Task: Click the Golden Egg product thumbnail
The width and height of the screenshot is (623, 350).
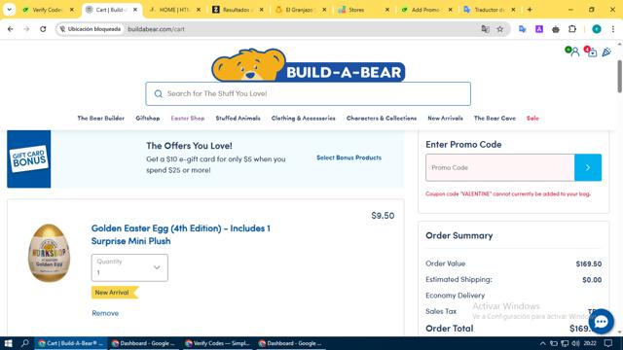Action: pyautogui.click(x=49, y=253)
